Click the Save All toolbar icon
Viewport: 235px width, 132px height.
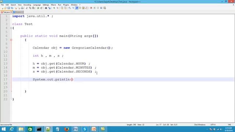coord(12,8)
